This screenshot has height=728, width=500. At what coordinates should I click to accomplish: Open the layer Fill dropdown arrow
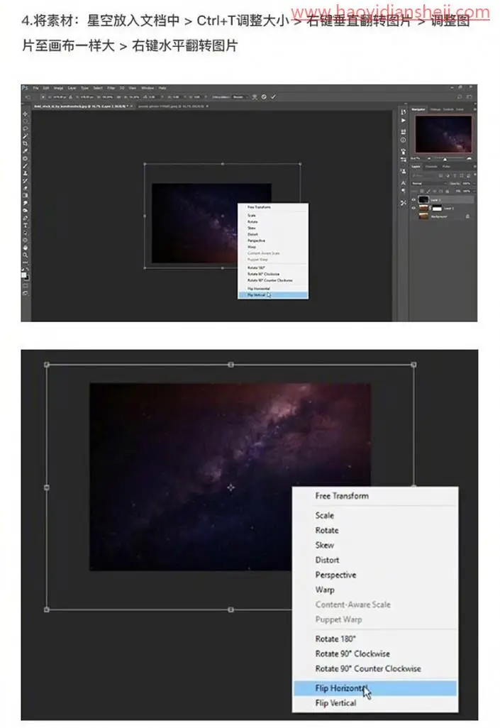(x=474, y=192)
